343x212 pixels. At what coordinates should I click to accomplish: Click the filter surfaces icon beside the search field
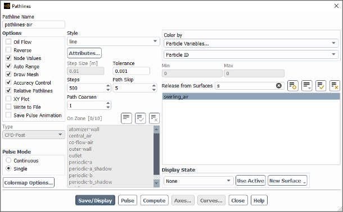(293, 86)
